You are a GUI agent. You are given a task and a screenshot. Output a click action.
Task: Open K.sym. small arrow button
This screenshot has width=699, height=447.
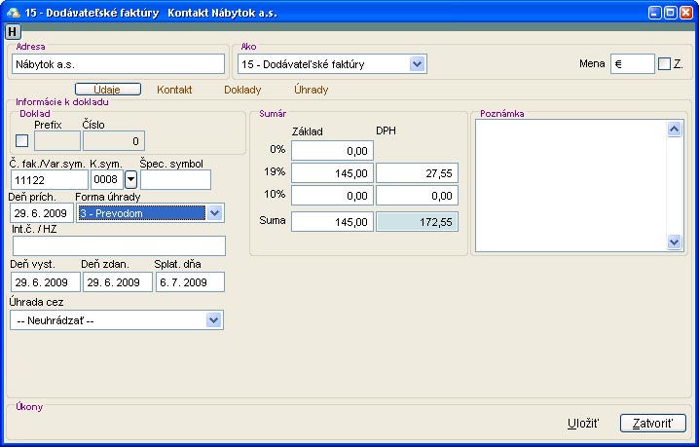[131, 179]
